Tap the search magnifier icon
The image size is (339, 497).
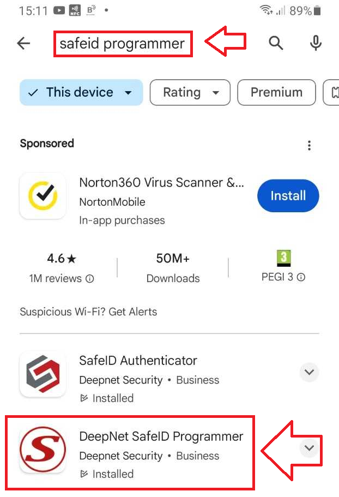coord(276,44)
